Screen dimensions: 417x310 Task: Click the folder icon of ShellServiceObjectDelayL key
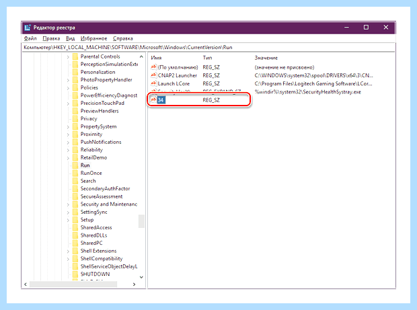click(75, 266)
